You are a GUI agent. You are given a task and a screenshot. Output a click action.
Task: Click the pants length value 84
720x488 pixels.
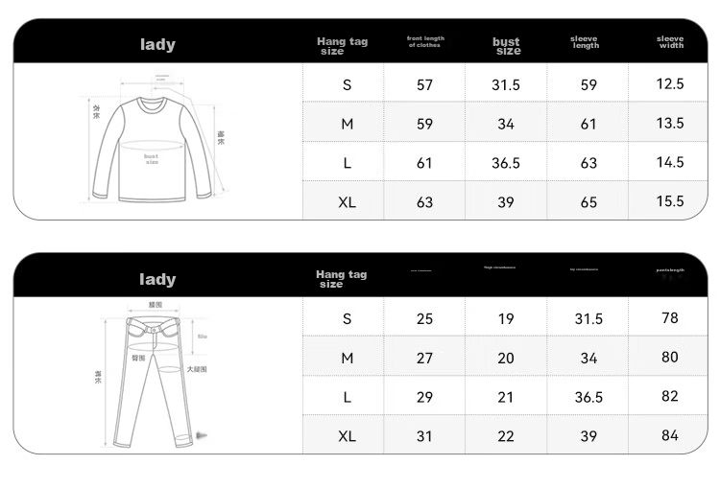670,435
